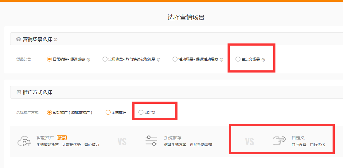Viewport: 343px width, 168px height.
Task: Click the layers icon before 营销场景选择
Action: 19,39
